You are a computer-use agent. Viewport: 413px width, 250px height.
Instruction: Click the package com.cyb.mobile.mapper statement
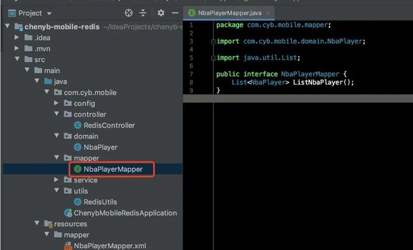pos(273,25)
